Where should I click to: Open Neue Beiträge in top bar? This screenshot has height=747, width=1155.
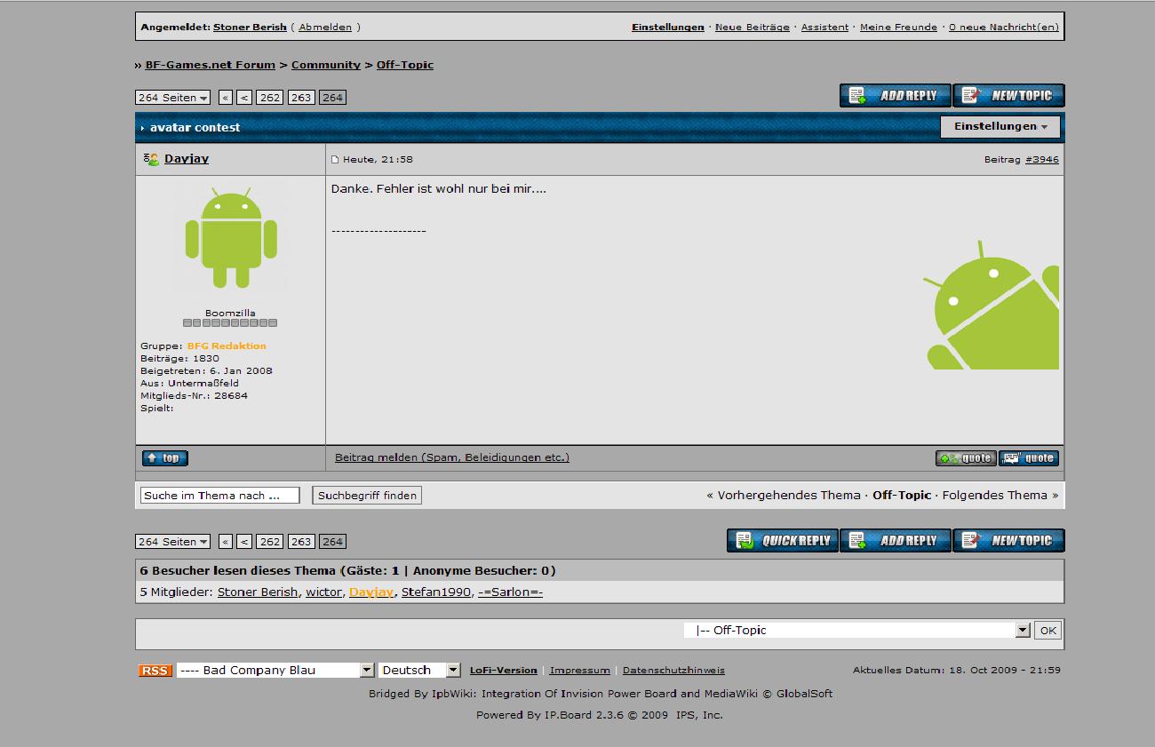coord(753,28)
